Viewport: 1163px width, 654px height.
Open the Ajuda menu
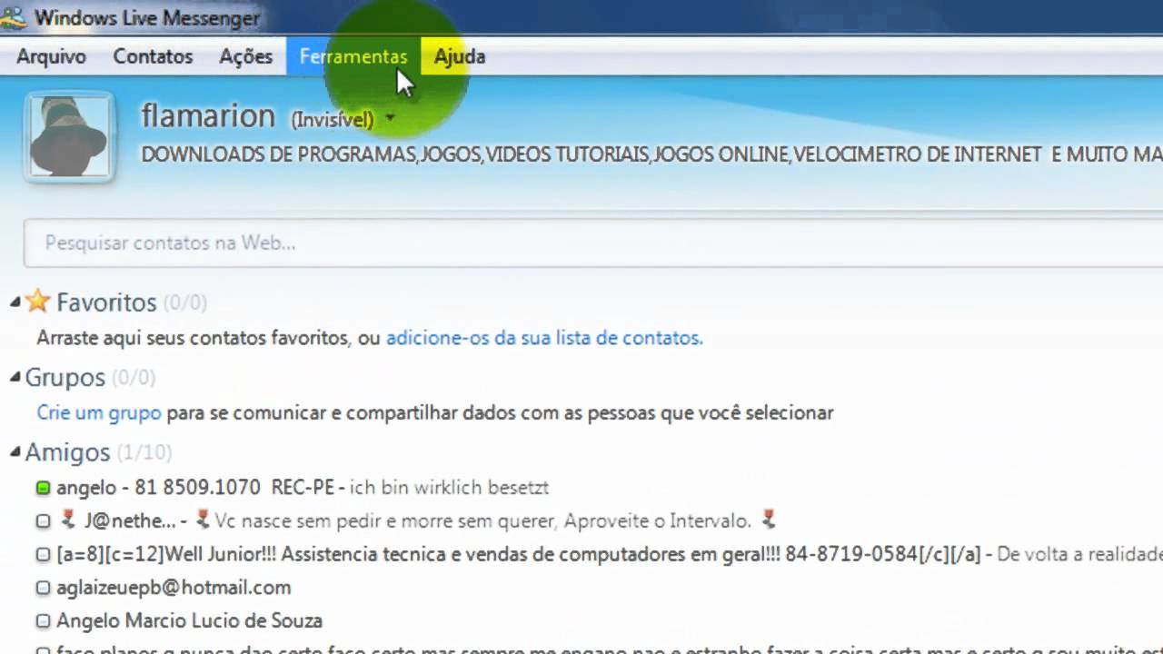(459, 56)
